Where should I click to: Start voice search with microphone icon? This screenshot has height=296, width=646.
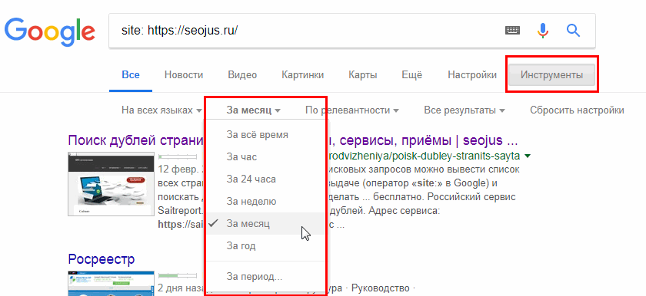point(543,31)
